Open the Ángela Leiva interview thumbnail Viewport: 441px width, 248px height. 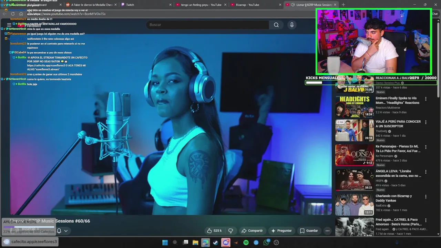tap(355, 180)
